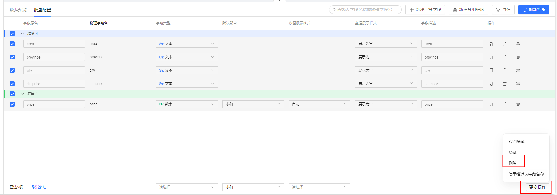
Task: Click trash icon in city row
Action: click(x=505, y=70)
